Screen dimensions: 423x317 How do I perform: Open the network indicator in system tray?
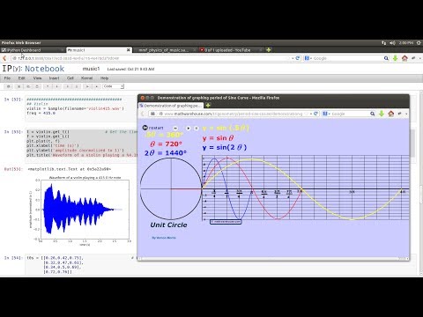[383, 43]
